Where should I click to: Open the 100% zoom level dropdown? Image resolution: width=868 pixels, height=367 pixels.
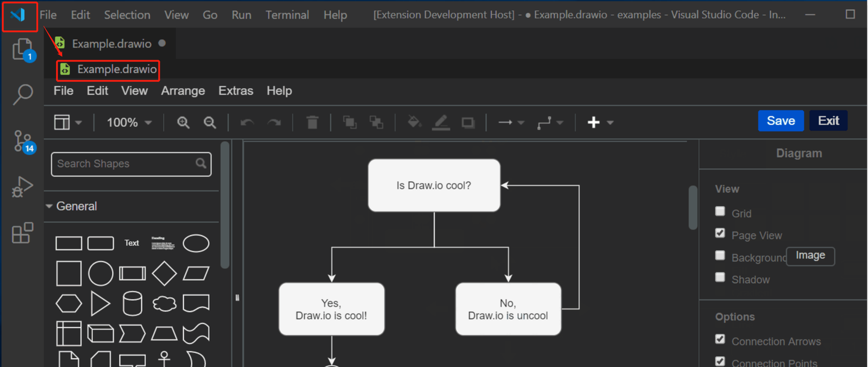(x=128, y=122)
